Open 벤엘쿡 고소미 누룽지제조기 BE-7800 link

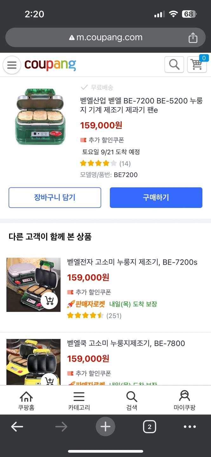click(x=126, y=343)
